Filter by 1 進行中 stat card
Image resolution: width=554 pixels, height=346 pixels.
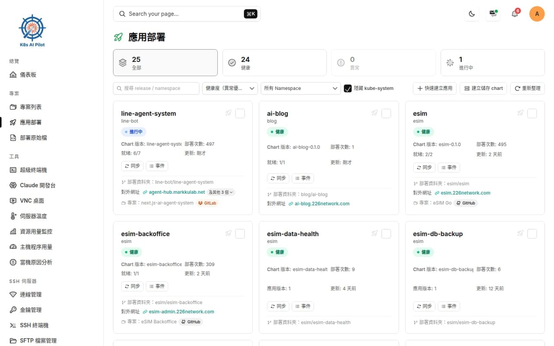493,63
